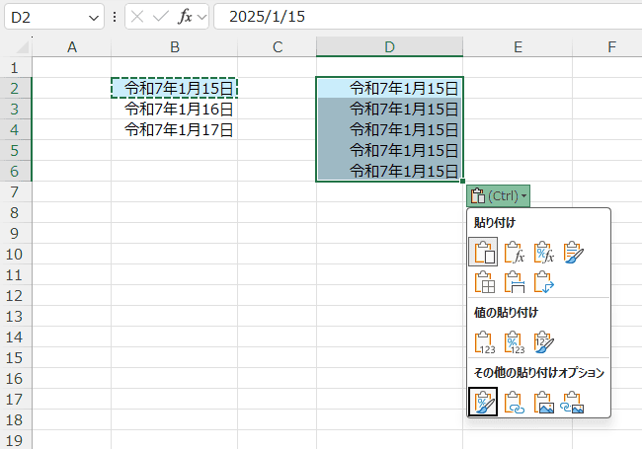Paste Values only using 123 icon

coord(483,342)
